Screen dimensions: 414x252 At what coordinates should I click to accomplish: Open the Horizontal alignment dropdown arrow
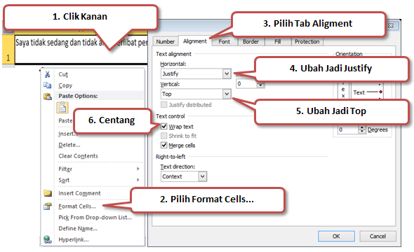click(227, 73)
